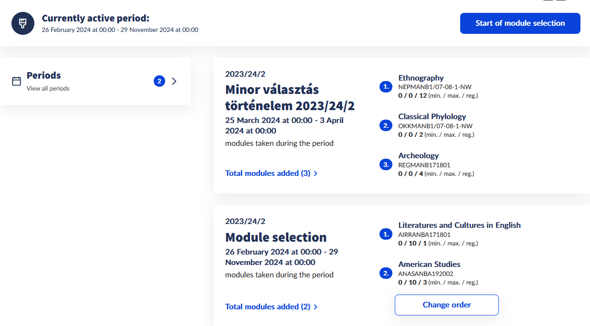Open the Ethnography module entry
This screenshot has height=326, width=590.
(x=421, y=78)
